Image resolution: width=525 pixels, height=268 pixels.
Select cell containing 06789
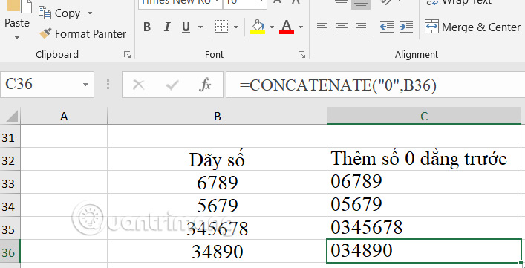[x=424, y=183]
